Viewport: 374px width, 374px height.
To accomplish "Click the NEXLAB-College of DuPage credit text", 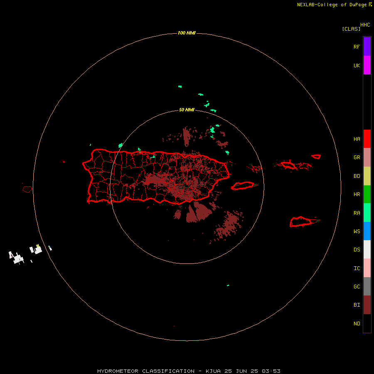I will point(332,5).
